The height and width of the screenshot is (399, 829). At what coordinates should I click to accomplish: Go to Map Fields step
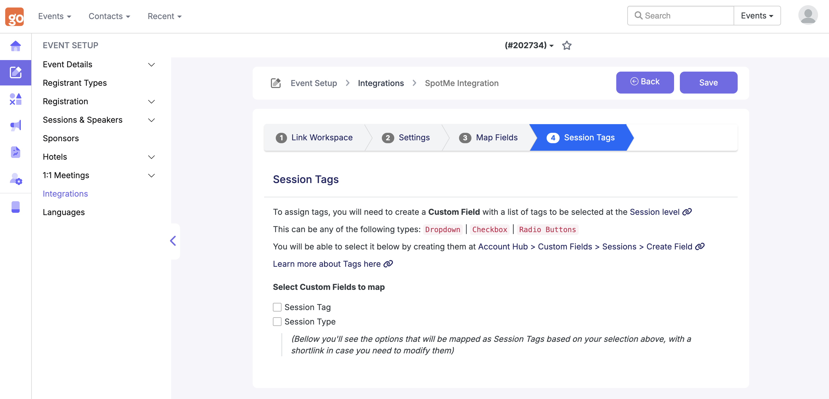(x=488, y=138)
